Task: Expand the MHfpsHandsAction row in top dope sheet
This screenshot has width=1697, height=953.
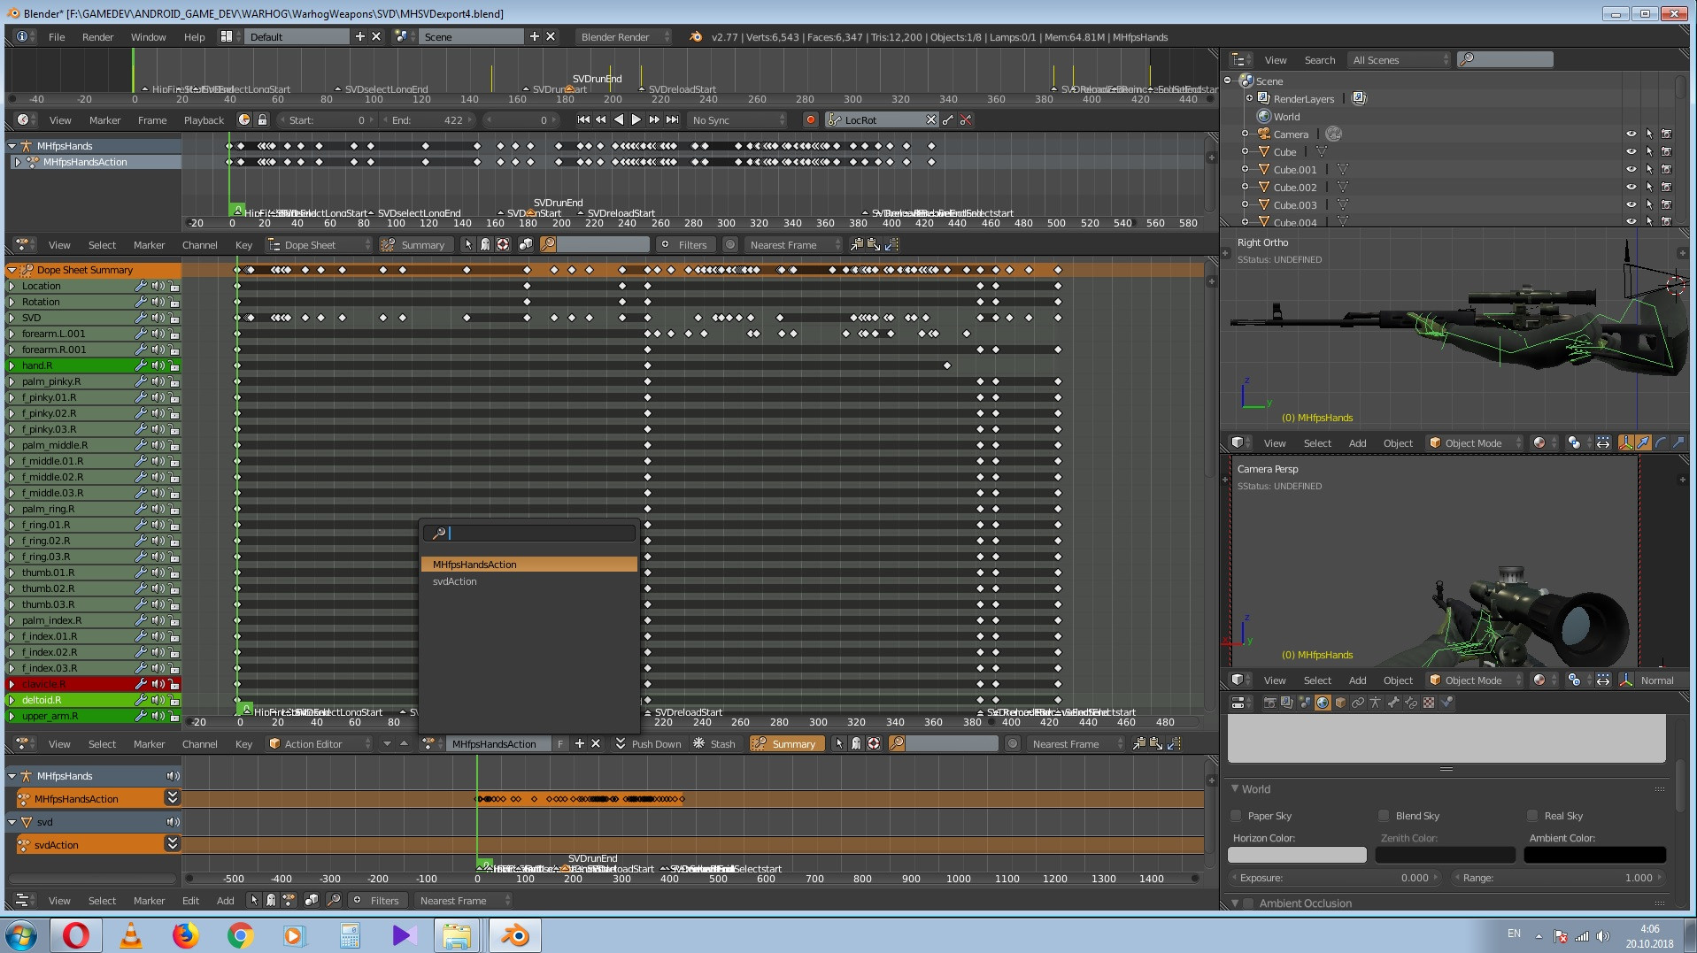Action: [x=17, y=162]
